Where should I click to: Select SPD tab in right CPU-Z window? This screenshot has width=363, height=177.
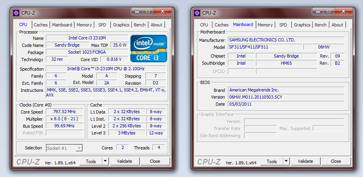[283, 25]
